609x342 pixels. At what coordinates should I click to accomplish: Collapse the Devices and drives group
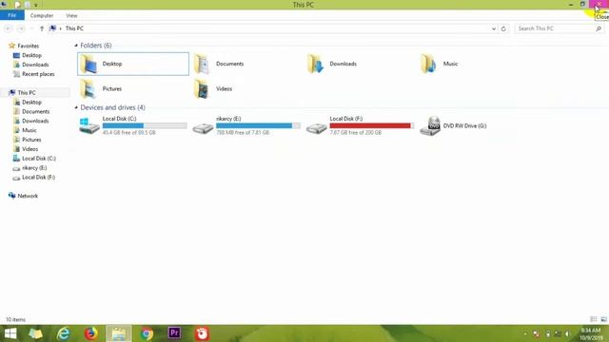pyautogui.click(x=76, y=107)
